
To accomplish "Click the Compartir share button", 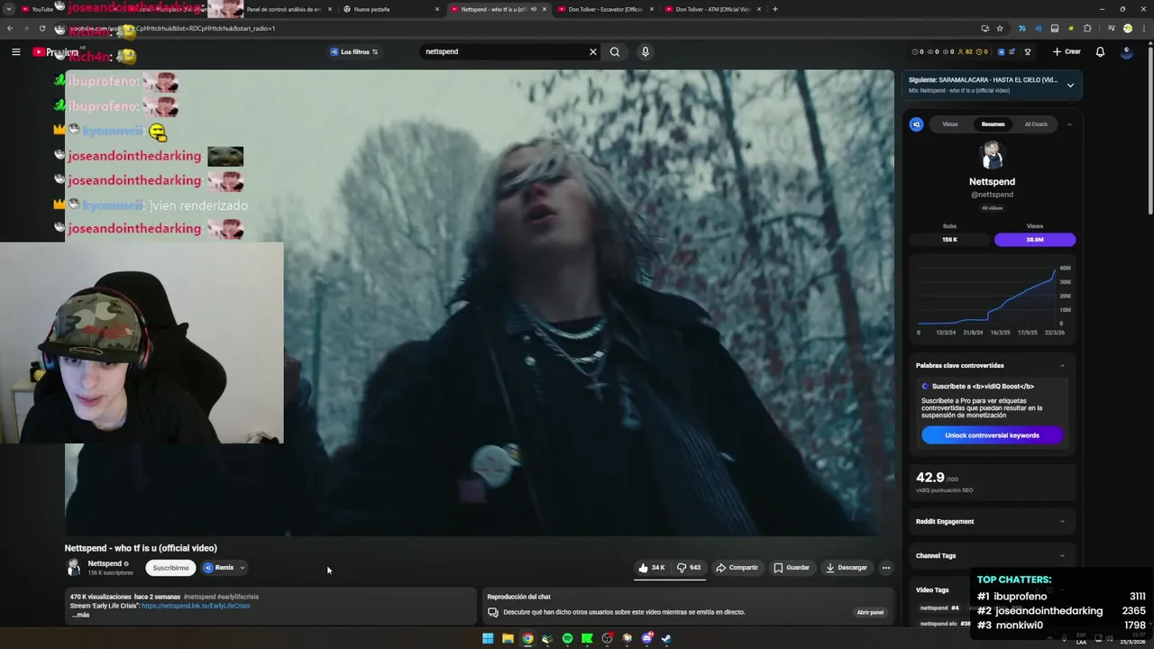I will coord(737,568).
